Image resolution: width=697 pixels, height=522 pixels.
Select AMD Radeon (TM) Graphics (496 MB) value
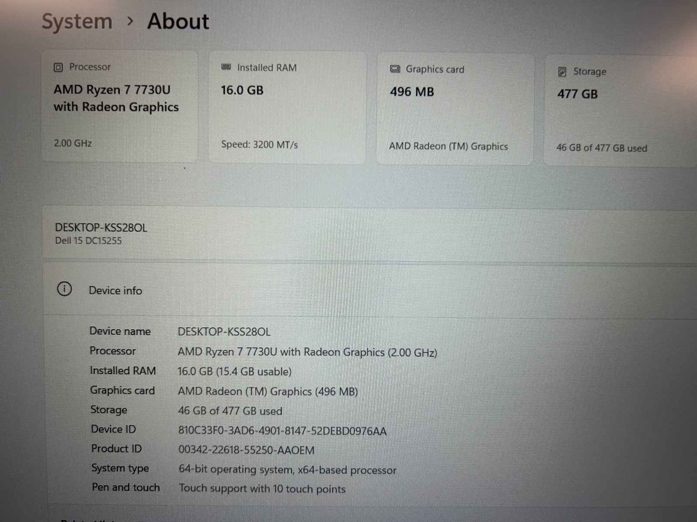tap(268, 391)
